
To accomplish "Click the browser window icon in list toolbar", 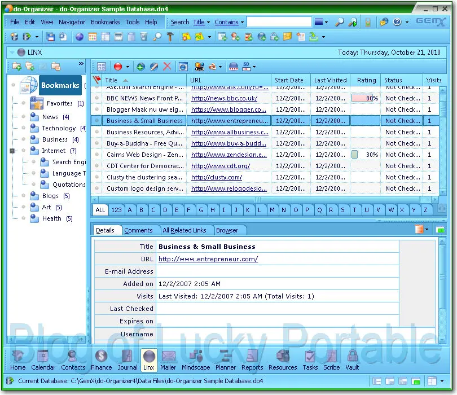I will [x=183, y=67].
